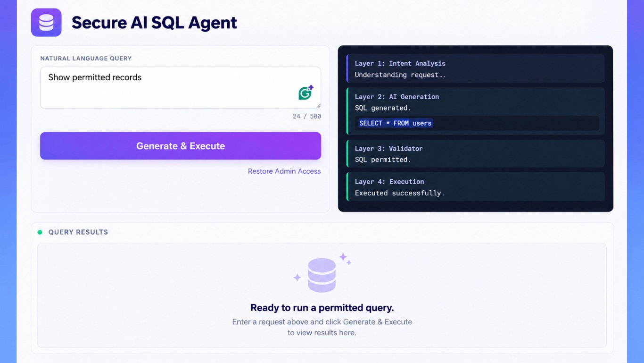Open the Restore Admin Access link
Screen dimensions: 644x363
coord(284,171)
